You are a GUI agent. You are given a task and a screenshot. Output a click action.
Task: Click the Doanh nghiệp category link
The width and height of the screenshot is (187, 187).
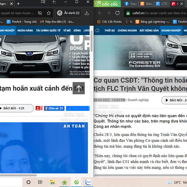(x=138, y=100)
